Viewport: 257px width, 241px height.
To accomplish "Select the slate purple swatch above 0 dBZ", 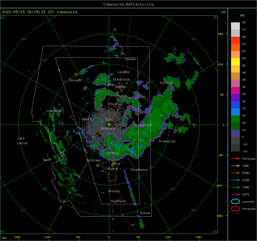I will [235, 134].
